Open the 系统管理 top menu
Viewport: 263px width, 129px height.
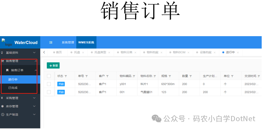pos(68,42)
